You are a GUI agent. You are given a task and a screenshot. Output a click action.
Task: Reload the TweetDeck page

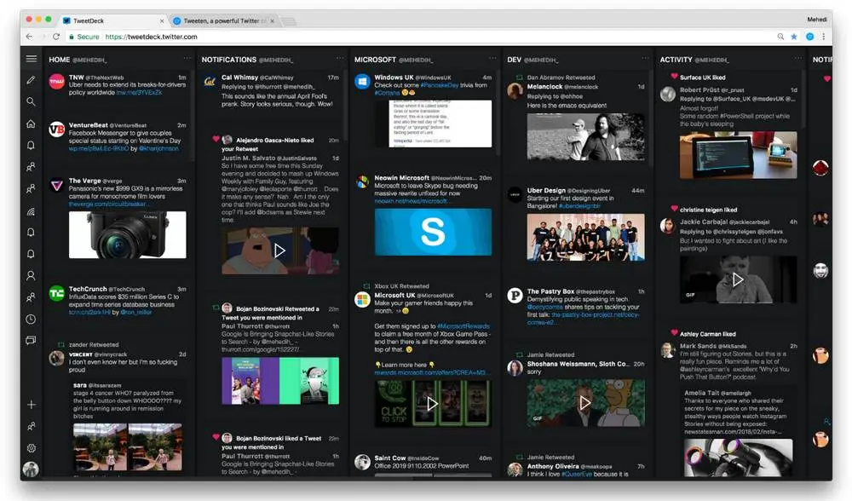coord(56,37)
